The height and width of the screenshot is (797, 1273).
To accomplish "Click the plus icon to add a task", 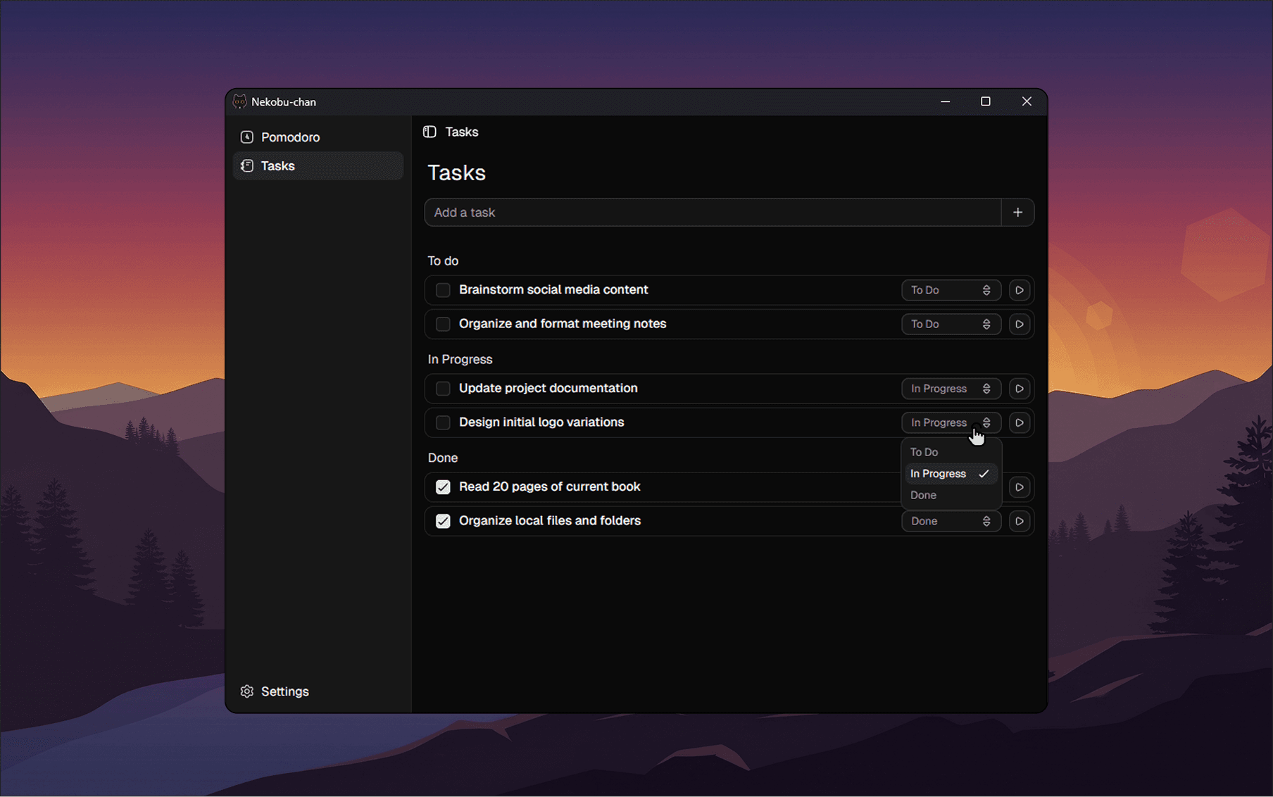I will [x=1017, y=213].
